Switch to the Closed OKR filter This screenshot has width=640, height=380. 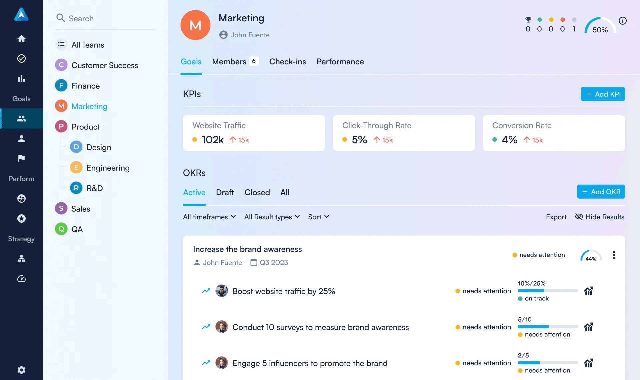[257, 192]
